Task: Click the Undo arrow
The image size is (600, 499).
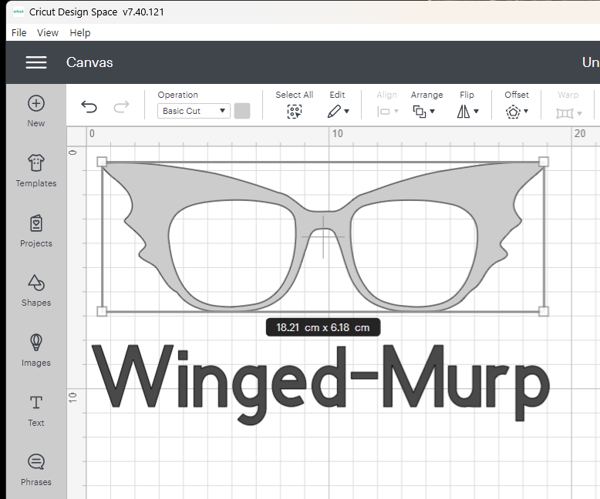Action: (x=89, y=107)
